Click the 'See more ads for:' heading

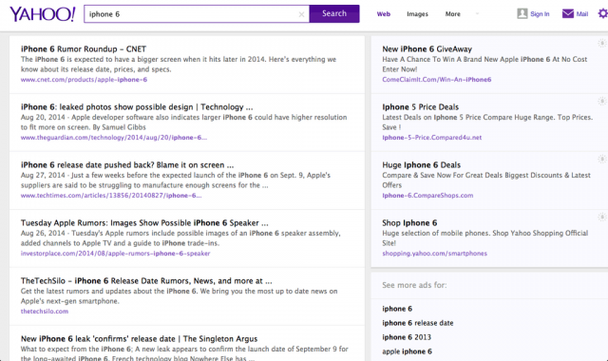(x=414, y=285)
